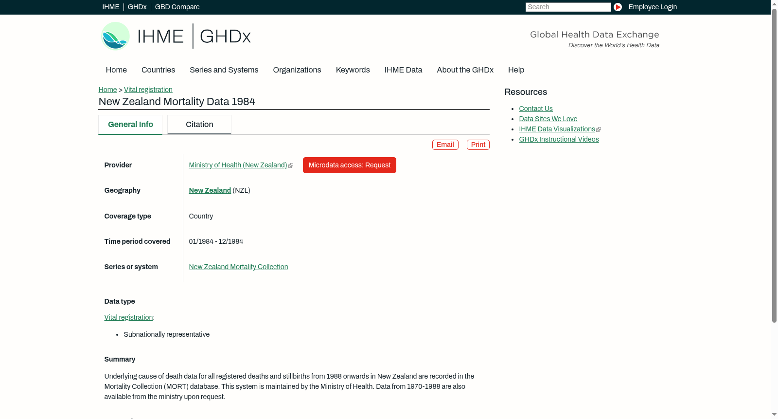Click the page title New Zealand Mortality Data 1984
The height and width of the screenshot is (419, 778).
pyautogui.click(x=177, y=101)
